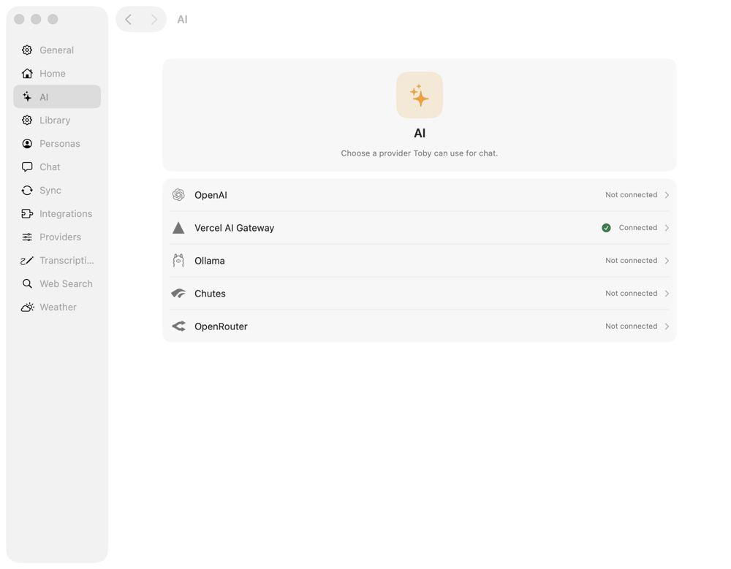Open Web Search settings
Screen dimensions: 731x569
point(57,283)
